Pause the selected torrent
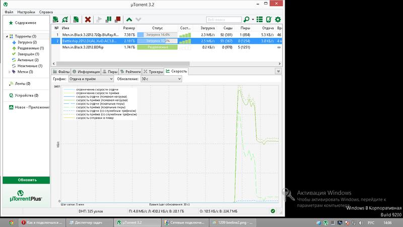Viewport: 403px width, 227px height. click(x=108, y=19)
